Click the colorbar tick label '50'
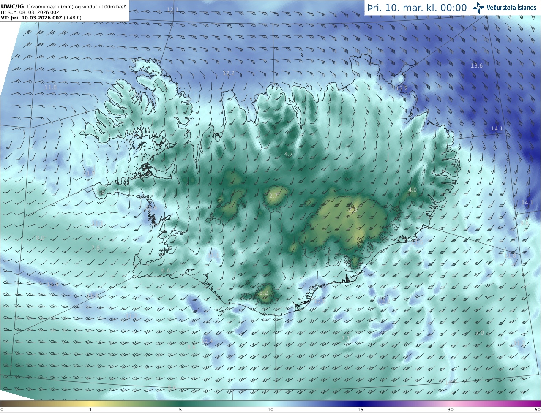 tap(537, 410)
